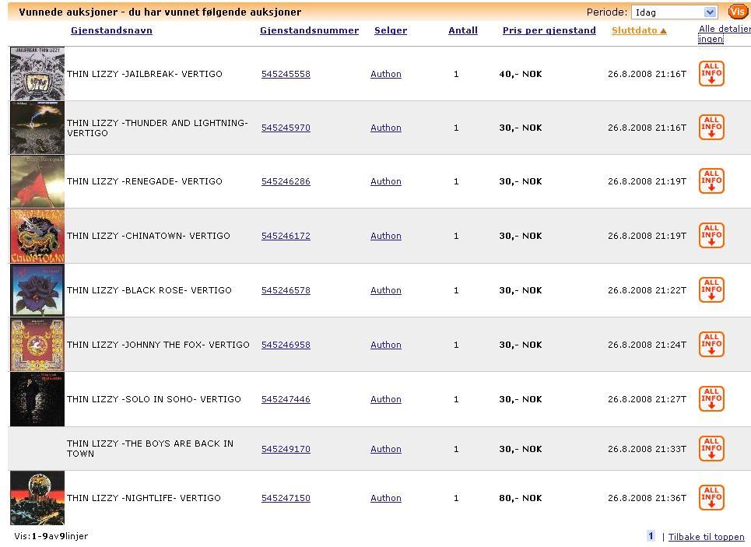Viewport: 751px width, 547px height.
Task: Show ALL INFO for Renegade item
Action: pos(711,181)
